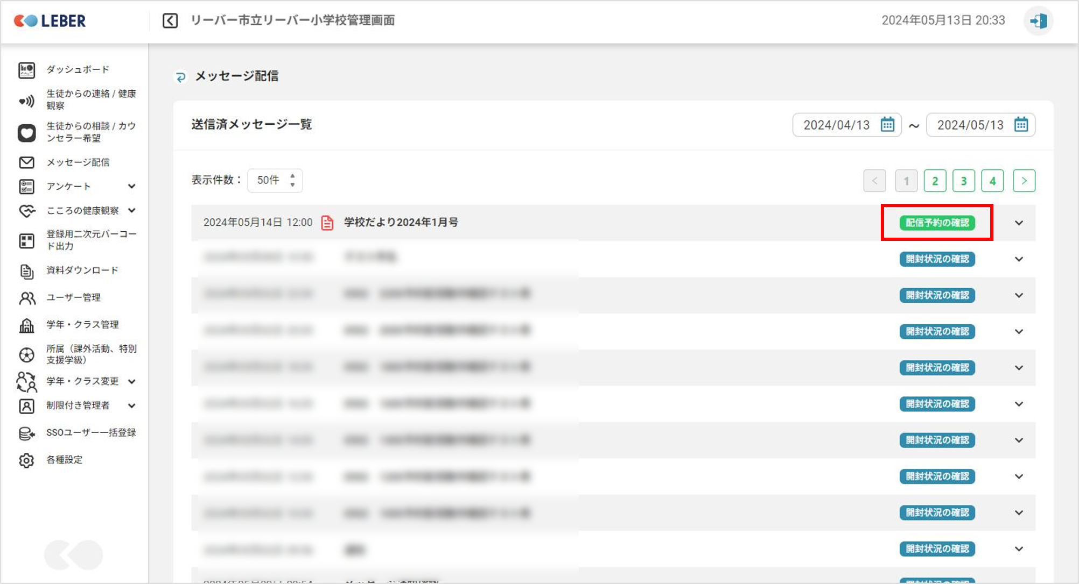Click the ユーザー管理 people icon
The width and height of the screenshot is (1079, 584).
click(x=26, y=298)
